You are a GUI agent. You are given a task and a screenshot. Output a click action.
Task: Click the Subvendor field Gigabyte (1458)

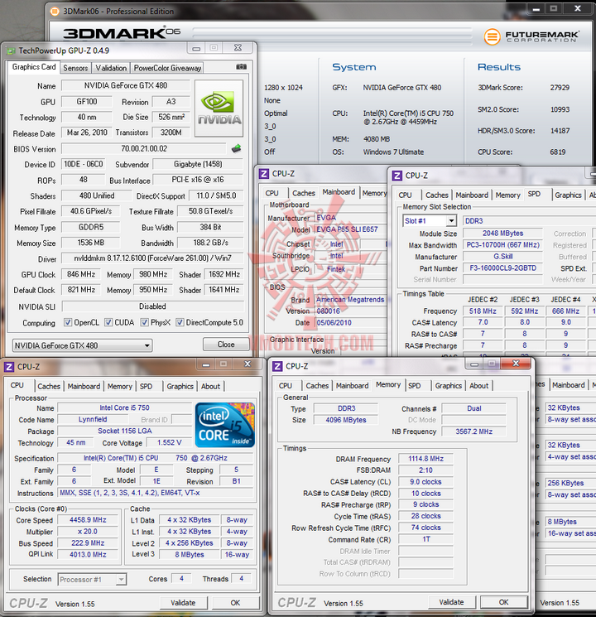point(198,164)
